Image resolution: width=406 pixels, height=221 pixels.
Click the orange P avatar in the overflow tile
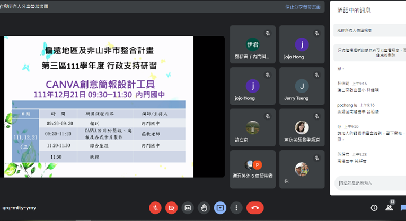(x=257, y=165)
